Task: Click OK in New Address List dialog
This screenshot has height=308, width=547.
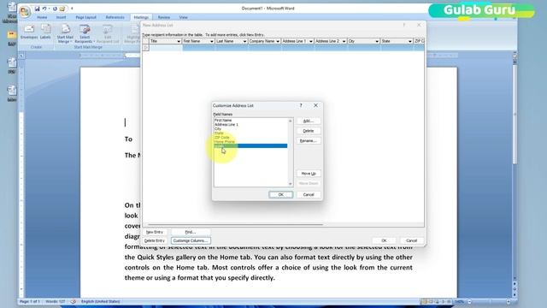Action: (384, 240)
